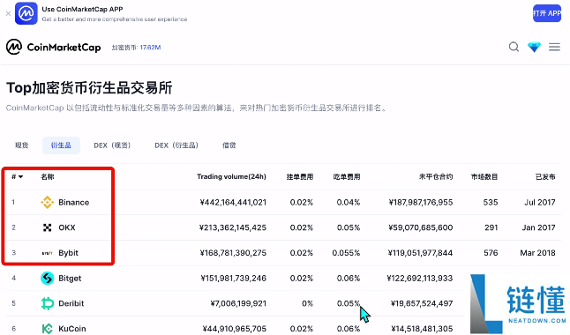Click Bybit launch date Mar 2018
This screenshot has width=570, height=335.
[x=537, y=253]
